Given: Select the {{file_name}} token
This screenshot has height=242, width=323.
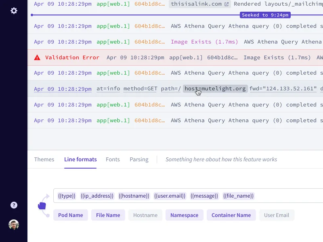Looking at the screenshot, I should (x=238, y=196).
